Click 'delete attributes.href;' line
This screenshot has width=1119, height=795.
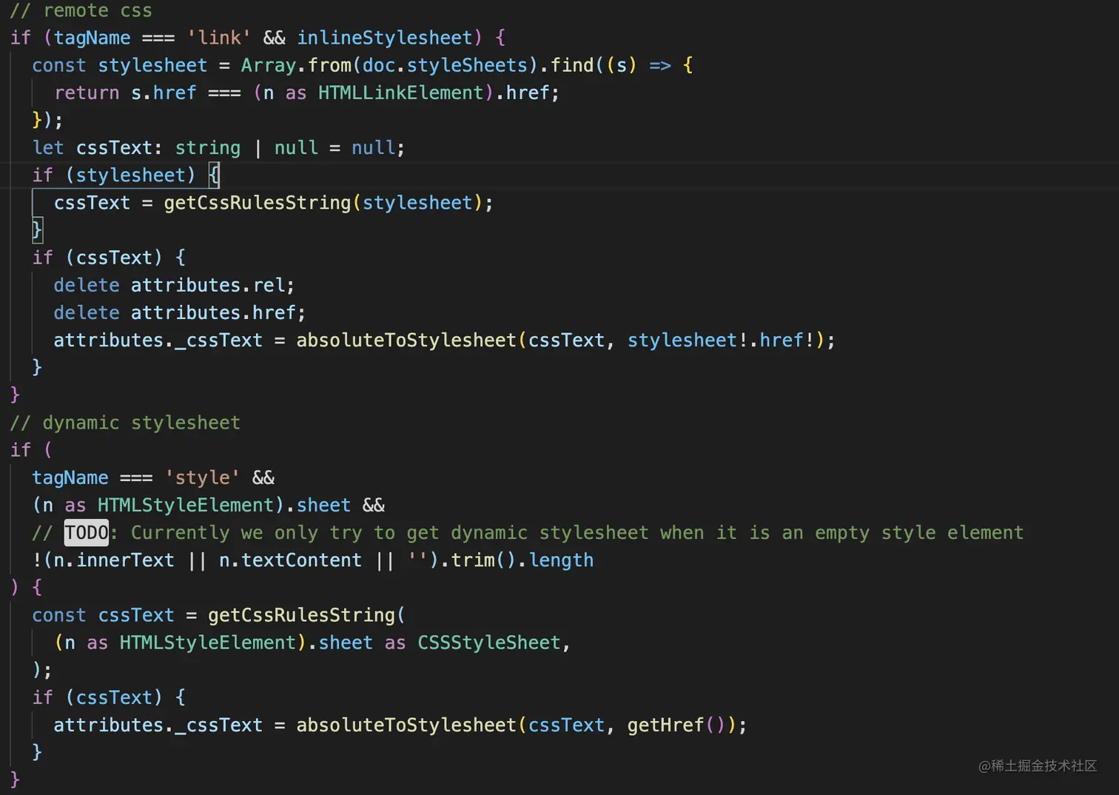(179, 312)
